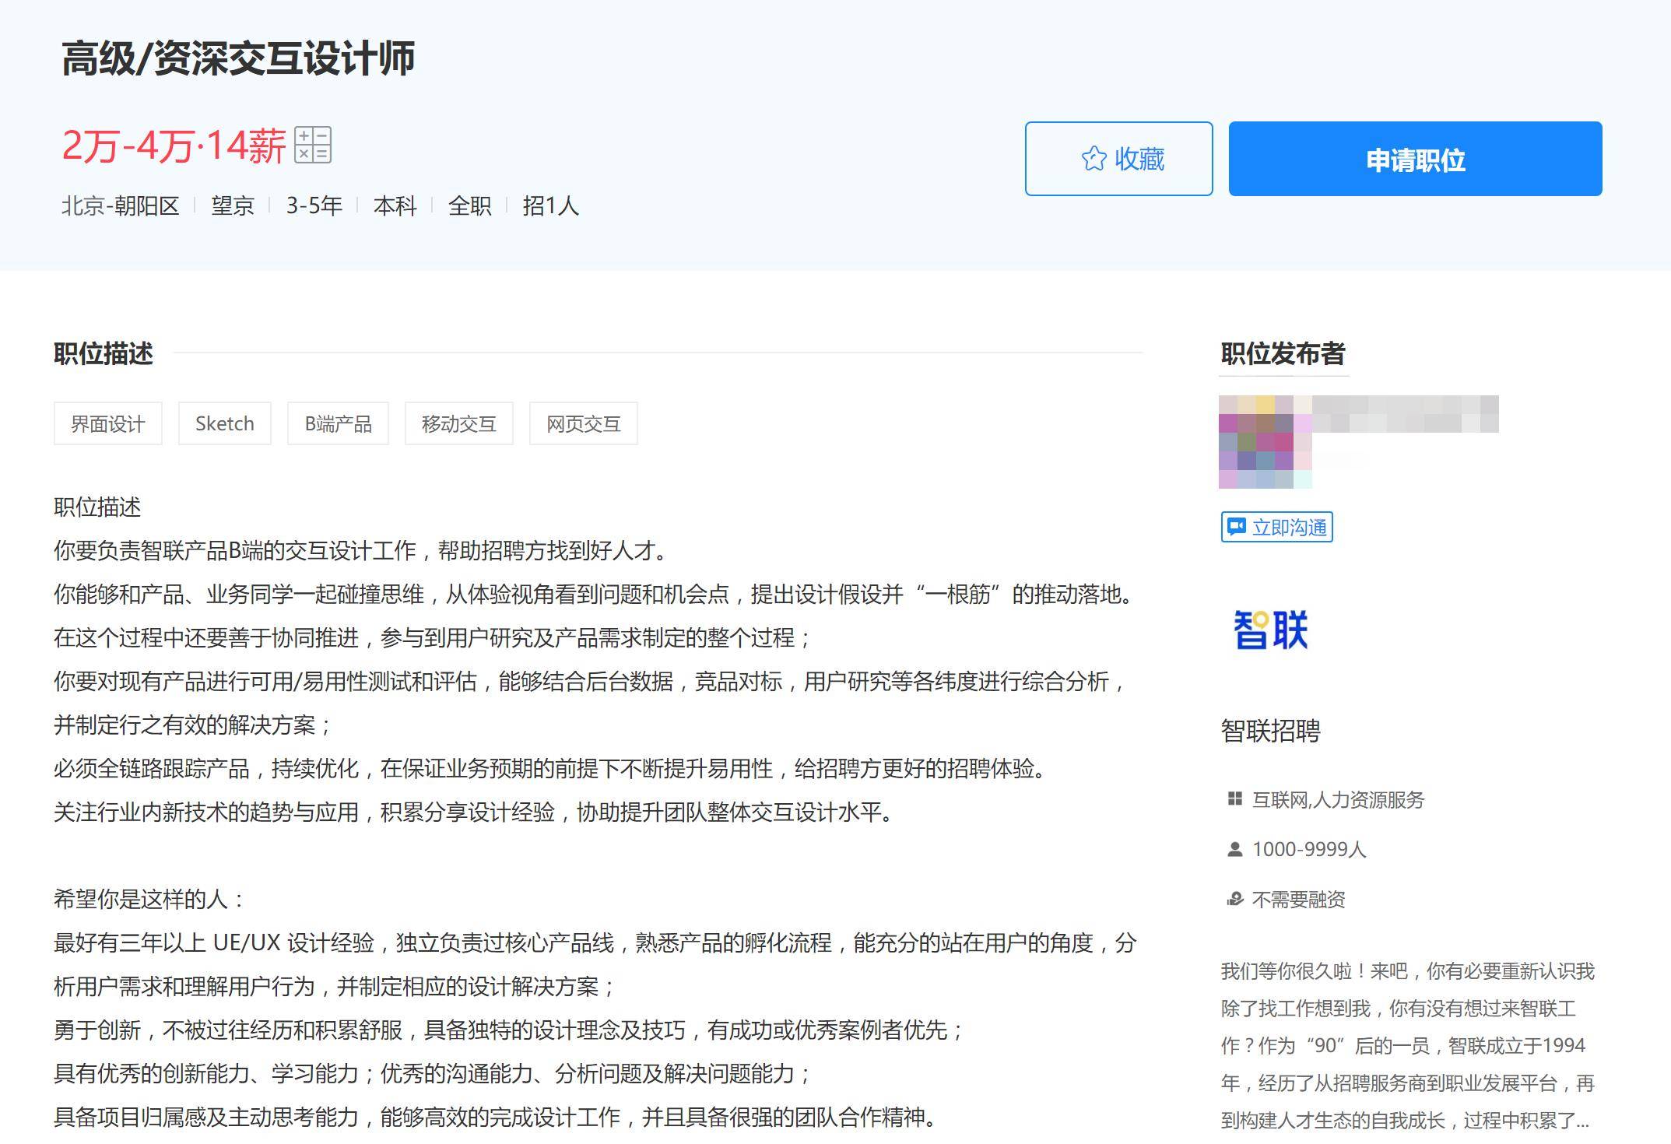The image size is (1671, 1144).
Task: Click the industry icon before 互联网,人力资源服务
Action: click(1235, 798)
